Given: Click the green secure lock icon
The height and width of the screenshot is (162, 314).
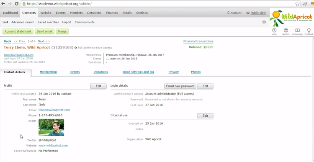Looking at the screenshot, I should 24,4.
